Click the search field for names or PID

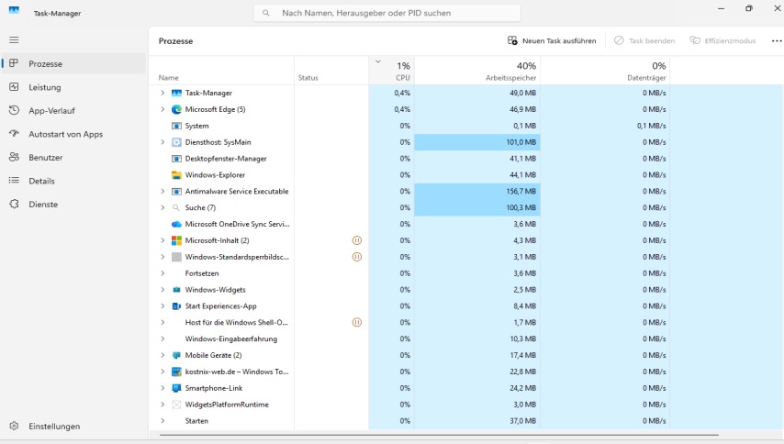coord(387,13)
